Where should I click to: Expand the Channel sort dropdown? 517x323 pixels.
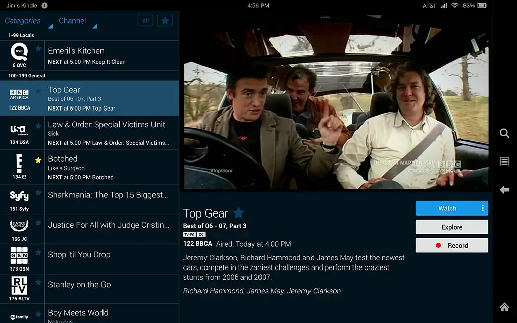(x=78, y=21)
